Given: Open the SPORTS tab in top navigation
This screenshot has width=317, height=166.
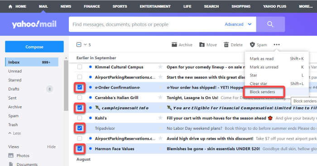Looking at the screenshot, I should [x=120, y=6].
